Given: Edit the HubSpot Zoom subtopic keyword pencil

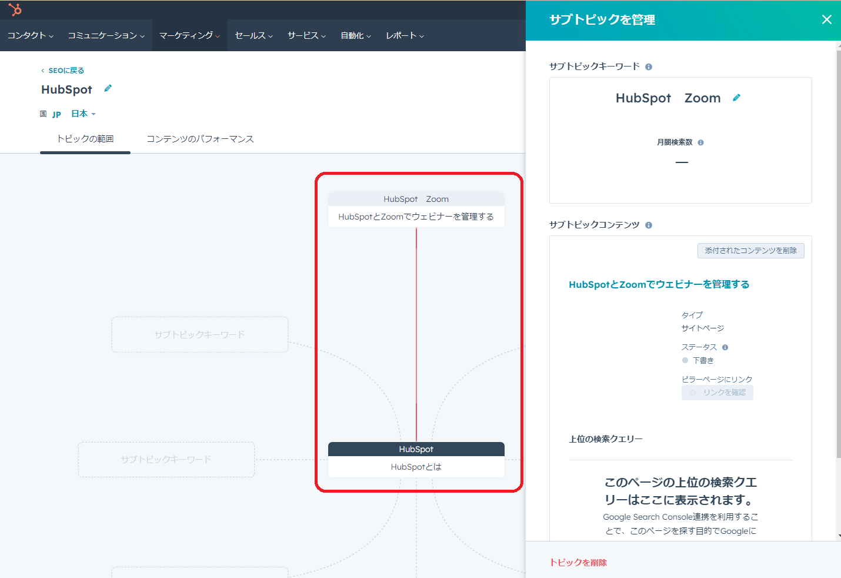Looking at the screenshot, I should [x=736, y=98].
